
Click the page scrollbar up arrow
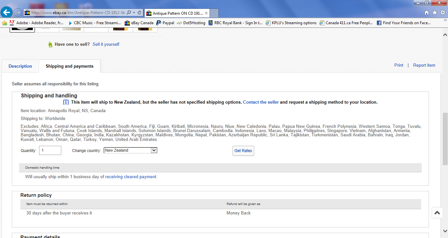[445, 34]
